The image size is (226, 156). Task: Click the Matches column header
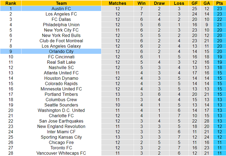[x=118, y=3]
